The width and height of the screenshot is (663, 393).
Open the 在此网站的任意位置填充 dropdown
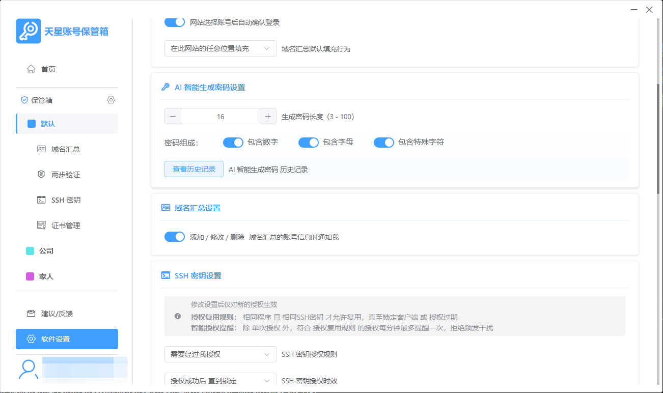220,49
